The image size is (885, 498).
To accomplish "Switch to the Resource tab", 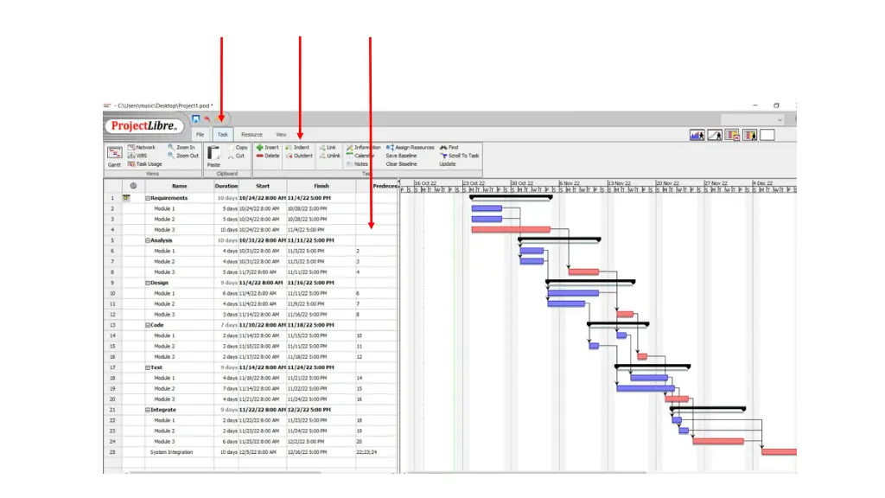I will pyautogui.click(x=251, y=135).
